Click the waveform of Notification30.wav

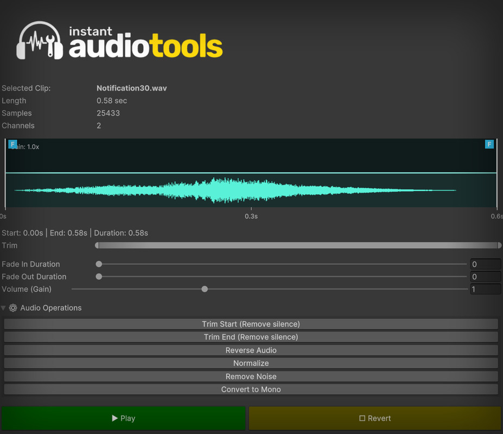click(x=251, y=190)
